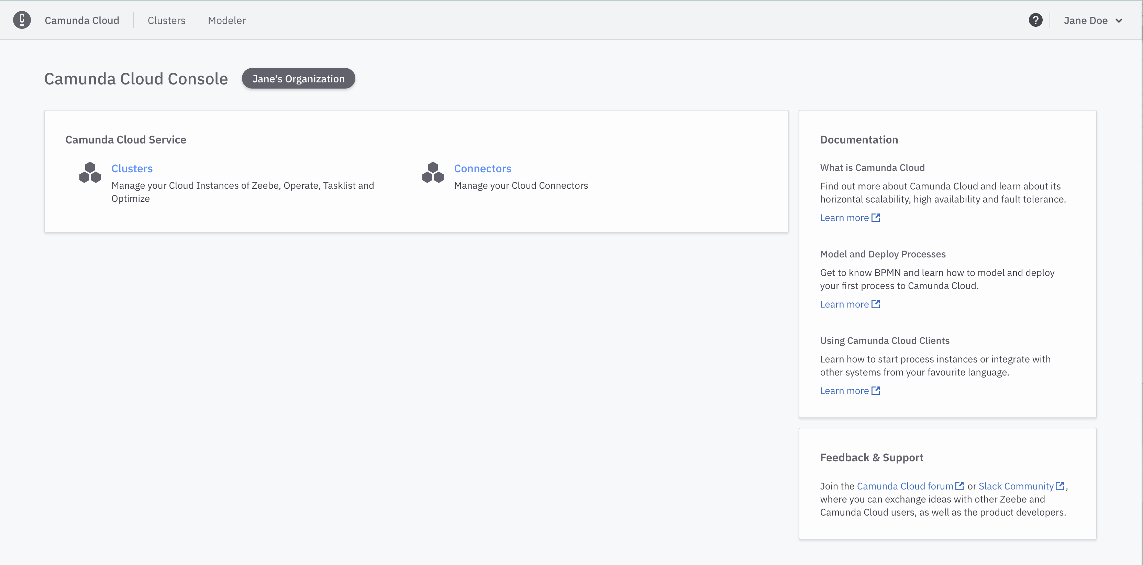Click Learn more under Using Camunda Cloud Clients
Image resolution: width=1143 pixels, height=565 pixels.
tap(844, 390)
